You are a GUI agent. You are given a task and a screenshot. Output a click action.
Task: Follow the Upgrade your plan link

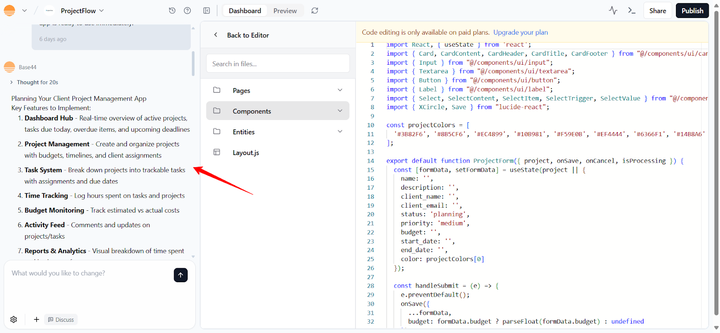pyautogui.click(x=521, y=32)
